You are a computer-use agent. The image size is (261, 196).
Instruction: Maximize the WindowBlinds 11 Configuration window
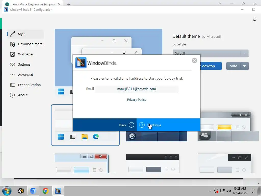click(x=254, y=9)
